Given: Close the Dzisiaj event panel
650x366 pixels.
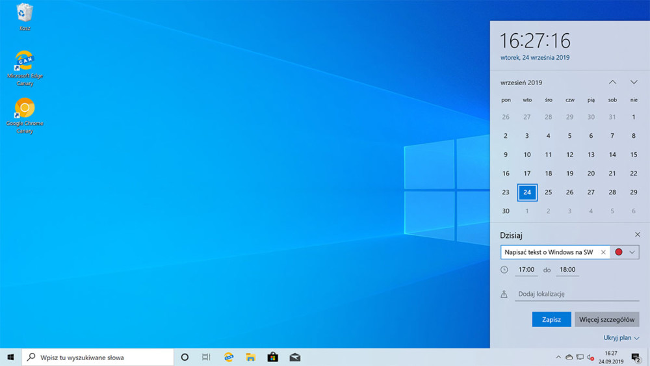Looking at the screenshot, I should point(638,235).
